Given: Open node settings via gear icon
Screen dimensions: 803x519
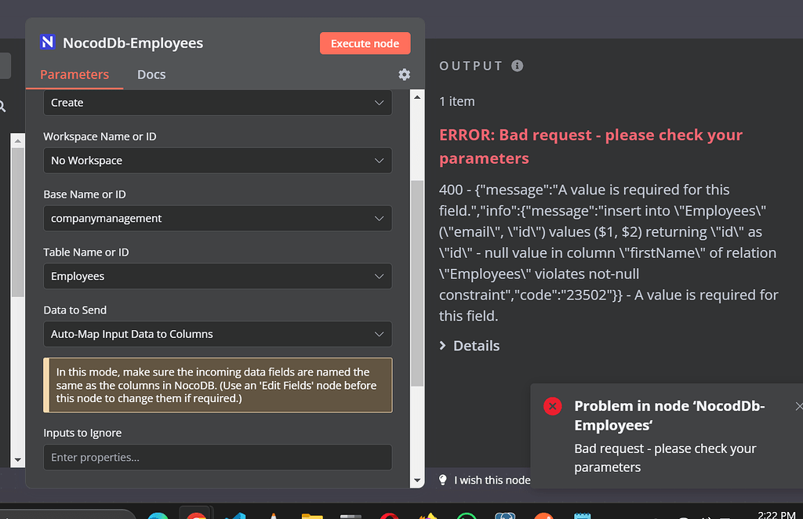Looking at the screenshot, I should click(x=404, y=74).
